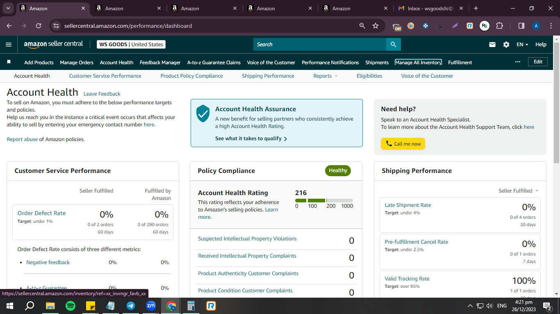Click the teal search magnifier button

tap(394, 45)
